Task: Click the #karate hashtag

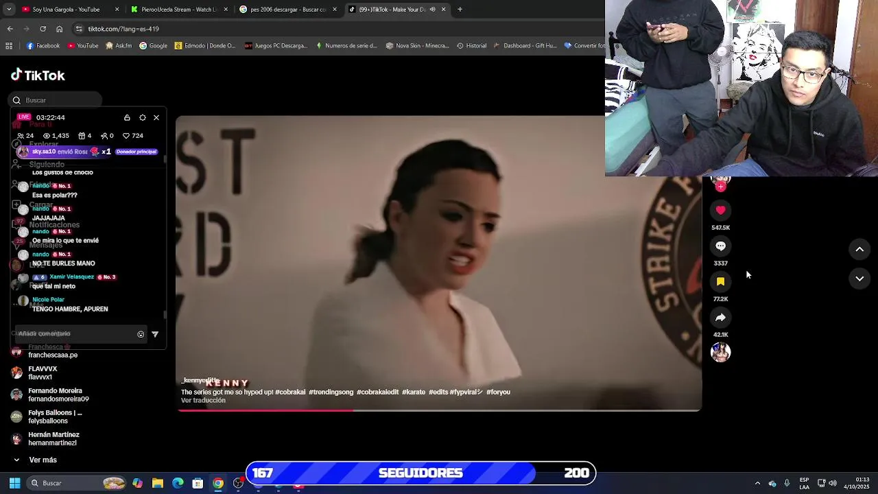Action: [414, 392]
